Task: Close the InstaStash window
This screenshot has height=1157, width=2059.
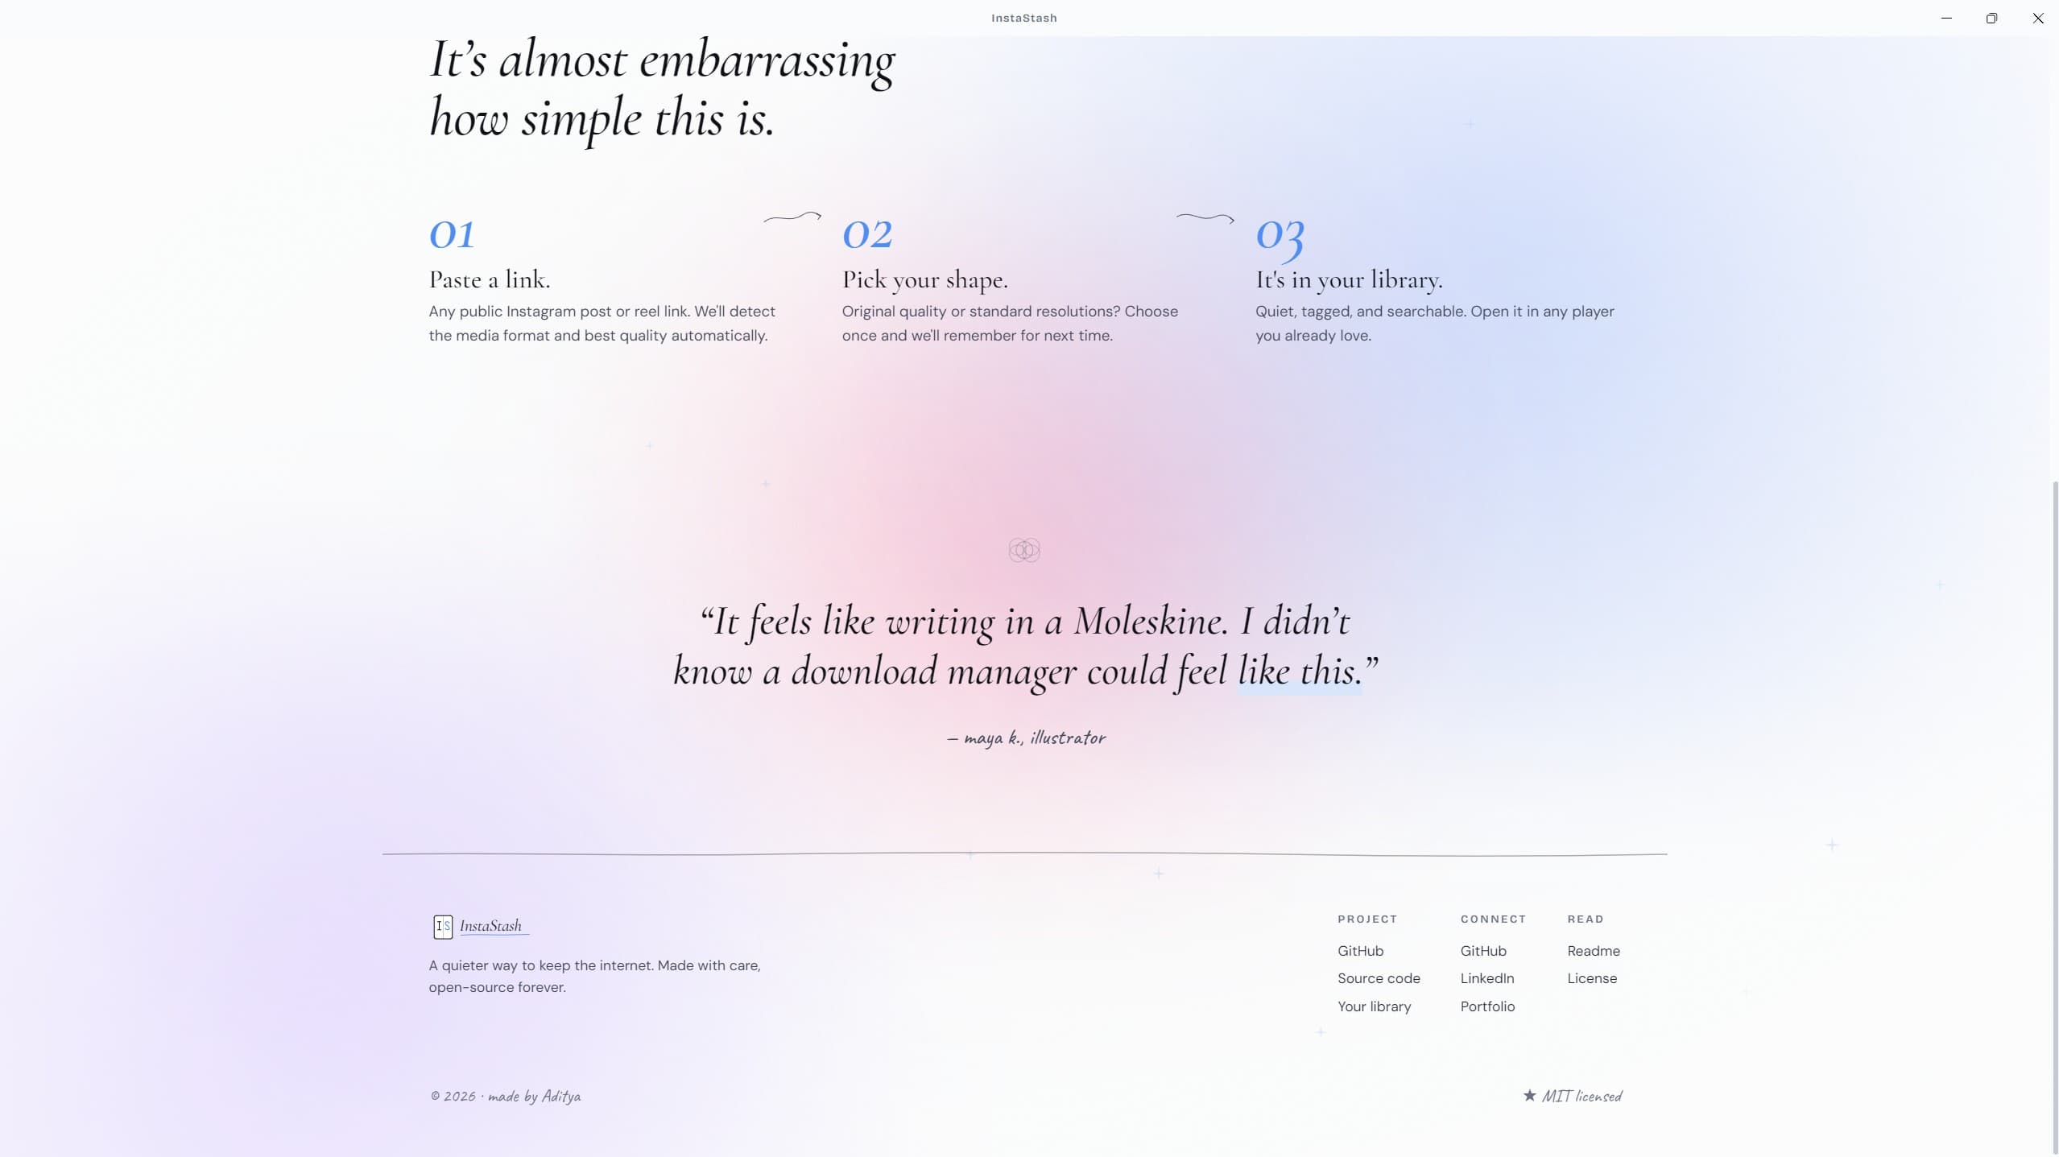Action: [x=2037, y=18]
